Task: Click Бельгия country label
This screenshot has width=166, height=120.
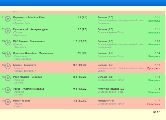Action: 19,68
